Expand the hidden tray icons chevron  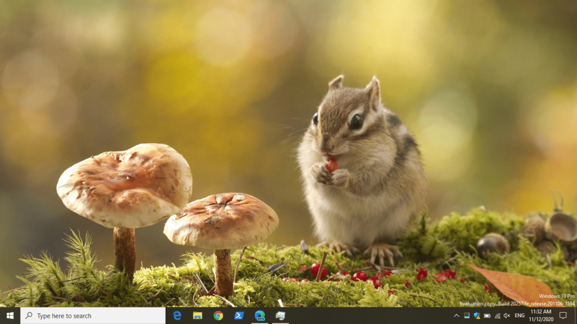tap(456, 316)
